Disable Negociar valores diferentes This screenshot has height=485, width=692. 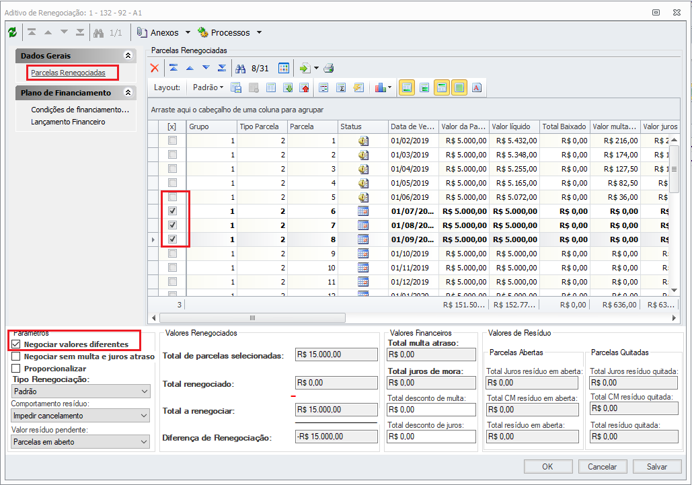(16, 344)
